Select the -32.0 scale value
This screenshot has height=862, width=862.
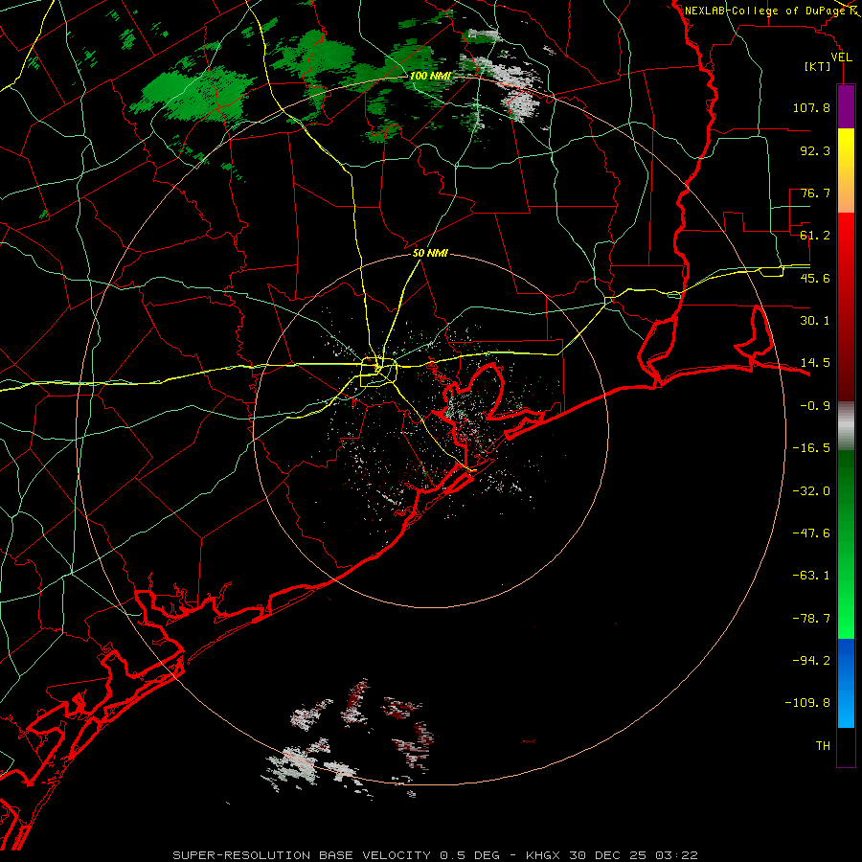[x=811, y=491]
